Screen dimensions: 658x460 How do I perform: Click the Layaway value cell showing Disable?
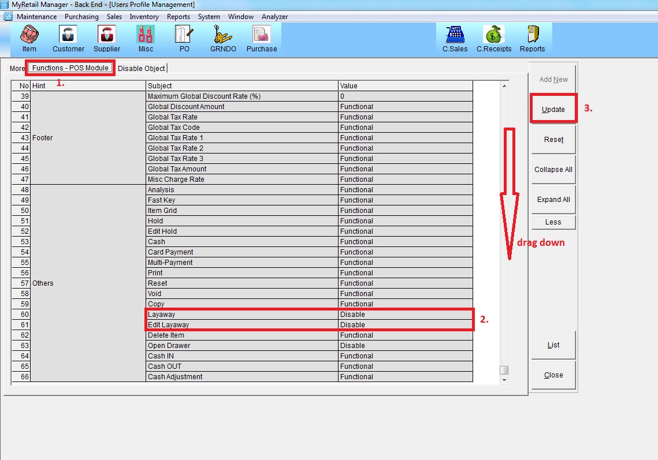405,315
